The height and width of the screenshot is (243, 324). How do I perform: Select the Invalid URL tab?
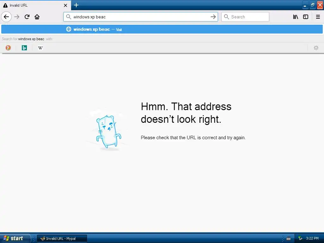tap(35, 5)
